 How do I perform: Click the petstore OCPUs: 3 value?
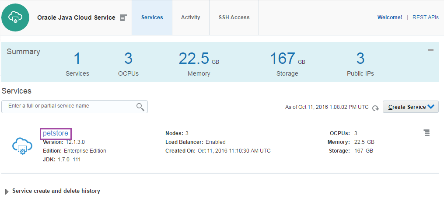[343, 133]
